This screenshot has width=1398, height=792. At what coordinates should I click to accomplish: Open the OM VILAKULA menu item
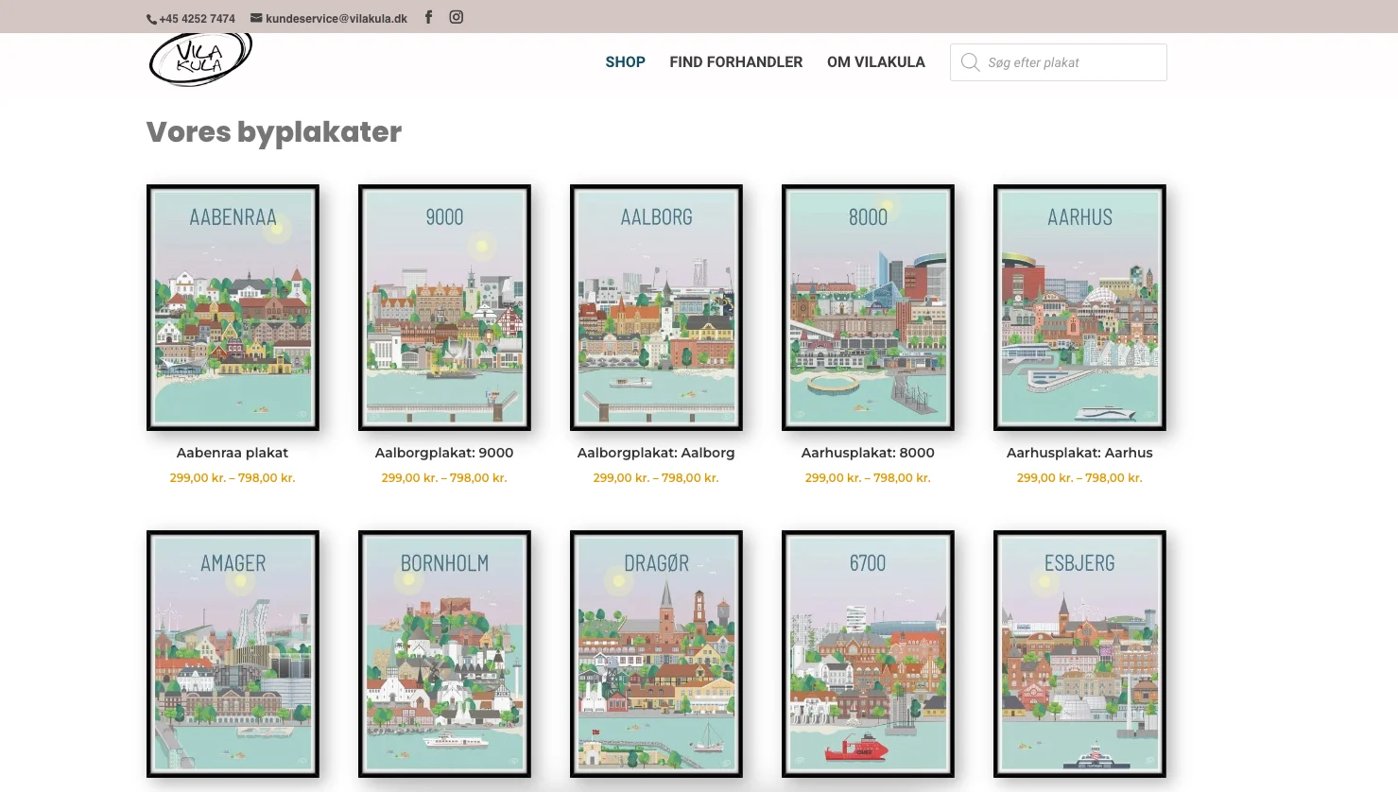pyautogui.click(x=875, y=62)
